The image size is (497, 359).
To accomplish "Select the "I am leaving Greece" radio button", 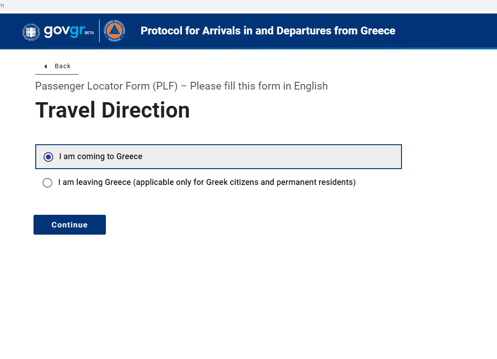I will (48, 183).
